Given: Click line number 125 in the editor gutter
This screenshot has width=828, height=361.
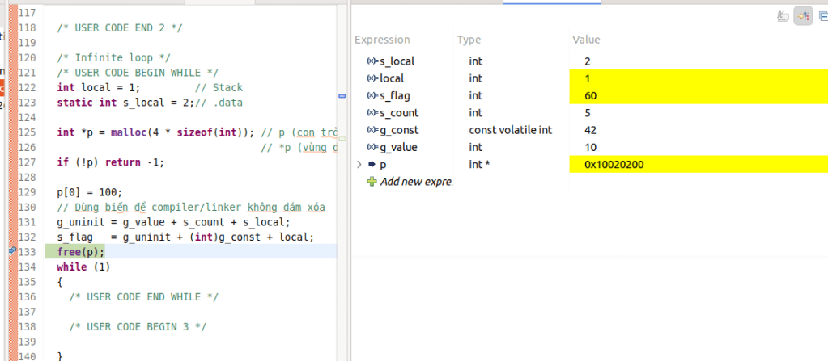Looking at the screenshot, I should pos(27,132).
